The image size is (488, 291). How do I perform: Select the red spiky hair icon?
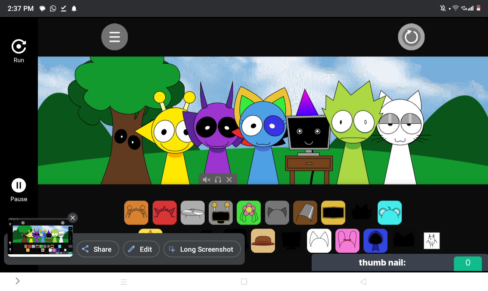point(165,213)
